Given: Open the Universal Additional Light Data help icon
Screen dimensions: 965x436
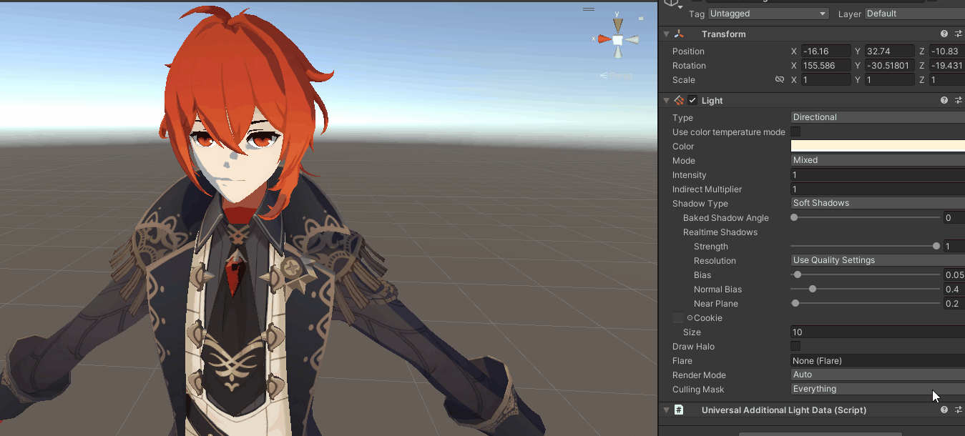Looking at the screenshot, I should 944,410.
